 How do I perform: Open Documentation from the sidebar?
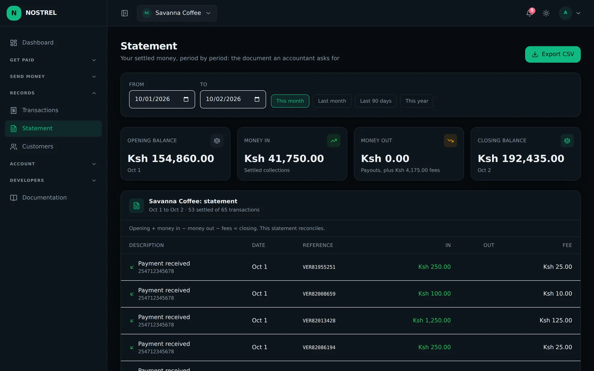(x=53, y=198)
